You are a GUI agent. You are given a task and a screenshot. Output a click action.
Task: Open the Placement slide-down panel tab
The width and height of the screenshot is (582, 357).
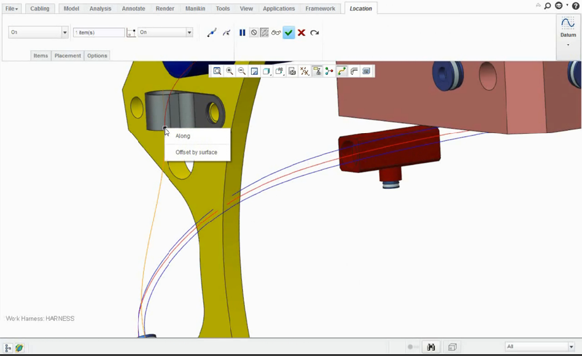point(68,56)
